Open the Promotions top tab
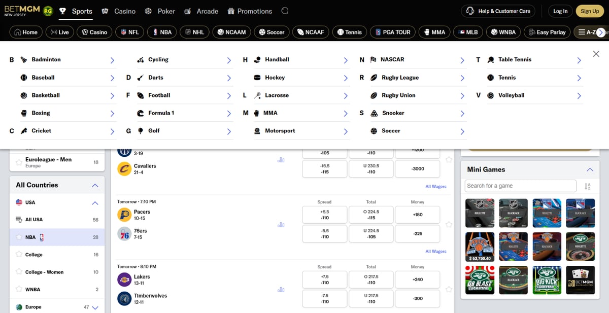The width and height of the screenshot is (609, 313). [x=249, y=11]
